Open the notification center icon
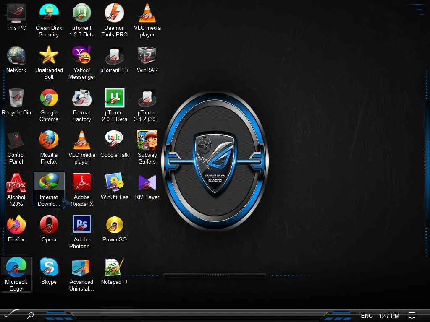Screen dimensions: 430x322 (412, 316)
